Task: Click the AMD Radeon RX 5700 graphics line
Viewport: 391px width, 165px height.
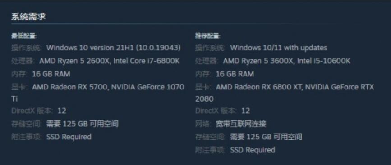Action: pos(108,87)
